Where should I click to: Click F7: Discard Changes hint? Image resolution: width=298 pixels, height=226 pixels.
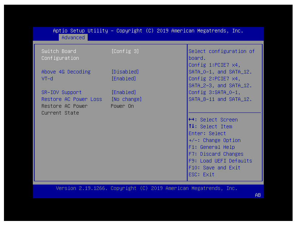(216, 154)
